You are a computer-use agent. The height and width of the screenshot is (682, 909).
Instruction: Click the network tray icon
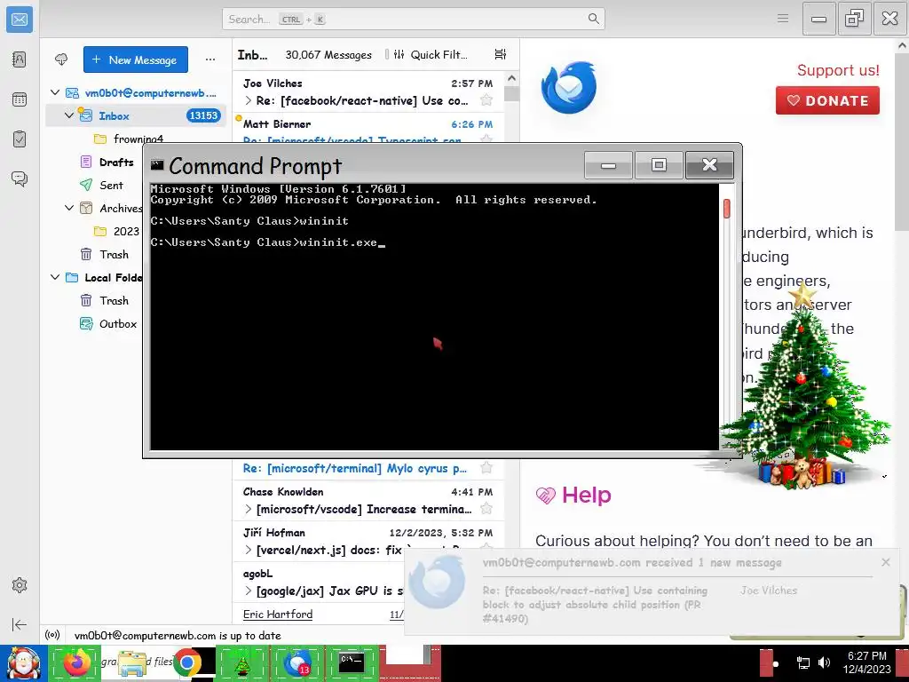802,662
